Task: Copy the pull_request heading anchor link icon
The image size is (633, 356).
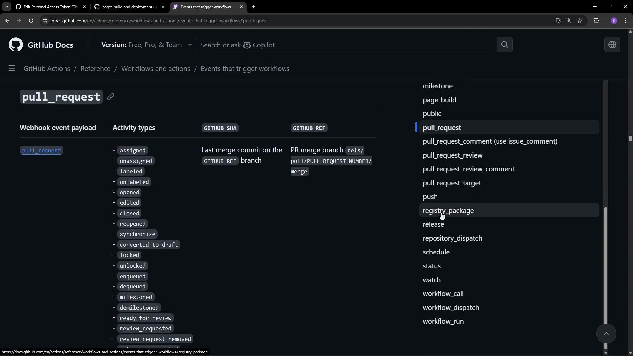Action: [111, 97]
